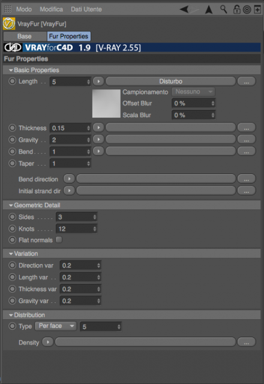Screen dimensions: 264x384
Task: Toggle the lock element icon
Action: 236,10
